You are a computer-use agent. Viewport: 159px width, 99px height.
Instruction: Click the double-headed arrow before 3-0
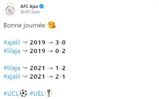[50, 43]
